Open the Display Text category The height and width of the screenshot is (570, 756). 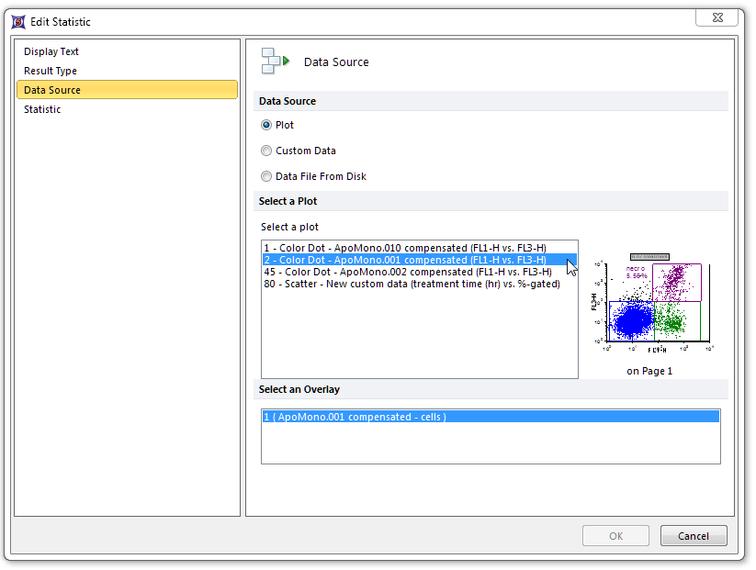click(x=51, y=51)
